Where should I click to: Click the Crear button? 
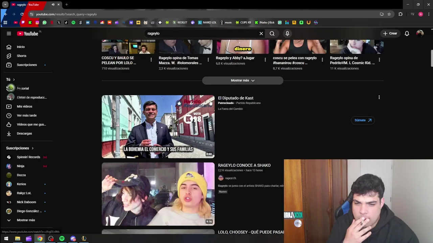[390, 33]
